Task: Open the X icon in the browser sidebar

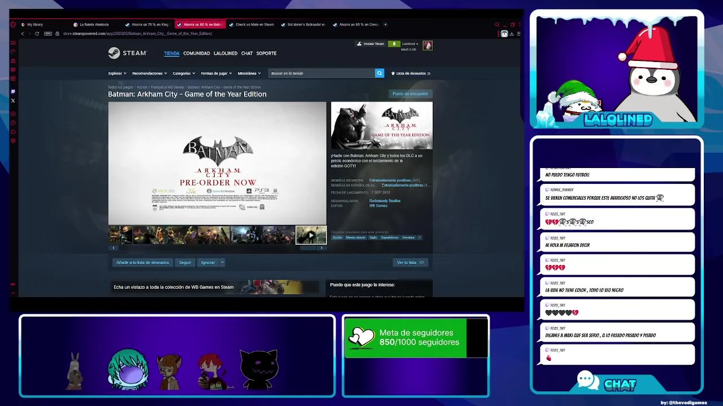Action: (x=13, y=100)
